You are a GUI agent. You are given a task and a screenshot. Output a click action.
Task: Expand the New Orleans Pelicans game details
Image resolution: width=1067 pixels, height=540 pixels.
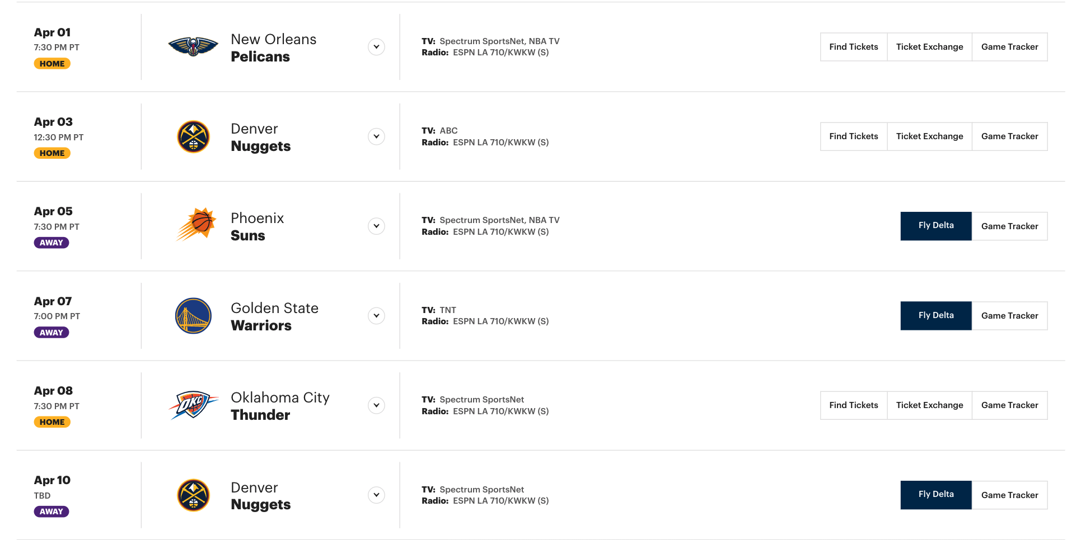coord(377,47)
